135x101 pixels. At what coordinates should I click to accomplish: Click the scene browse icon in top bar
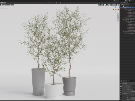coord(114,1)
